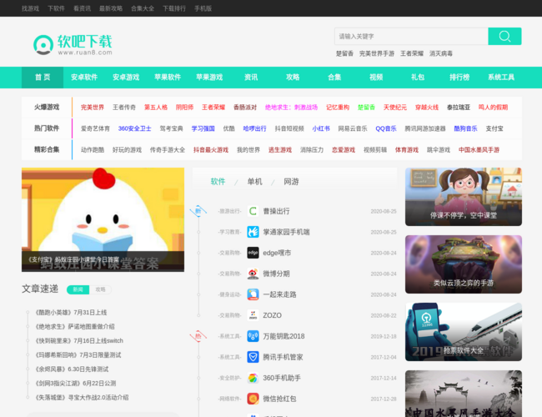
Task: Open the ZOZO app icon
Action: click(253, 315)
